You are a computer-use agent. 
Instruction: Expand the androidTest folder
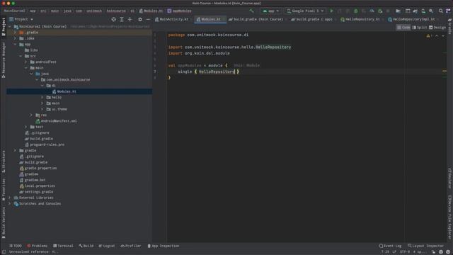[x=26, y=62]
